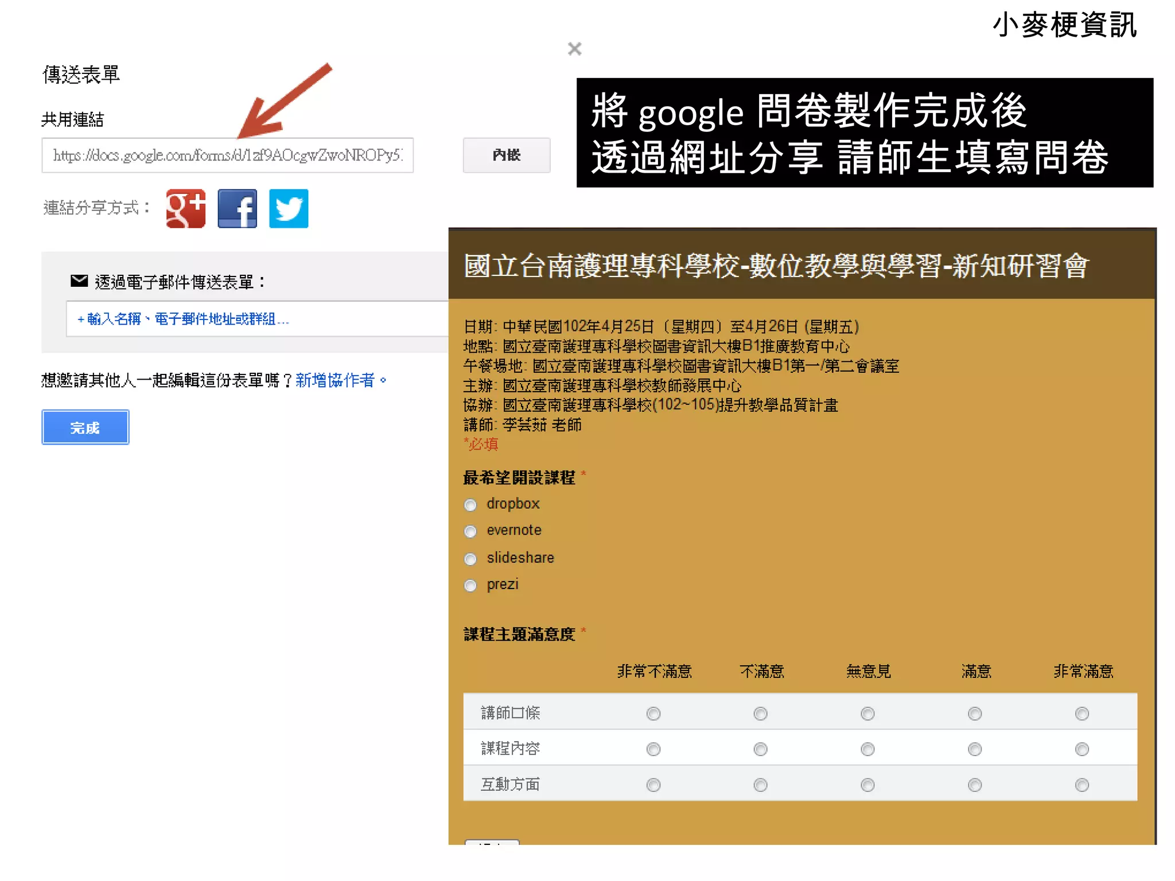Click the blue Done button

pyautogui.click(x=85, y=427)
